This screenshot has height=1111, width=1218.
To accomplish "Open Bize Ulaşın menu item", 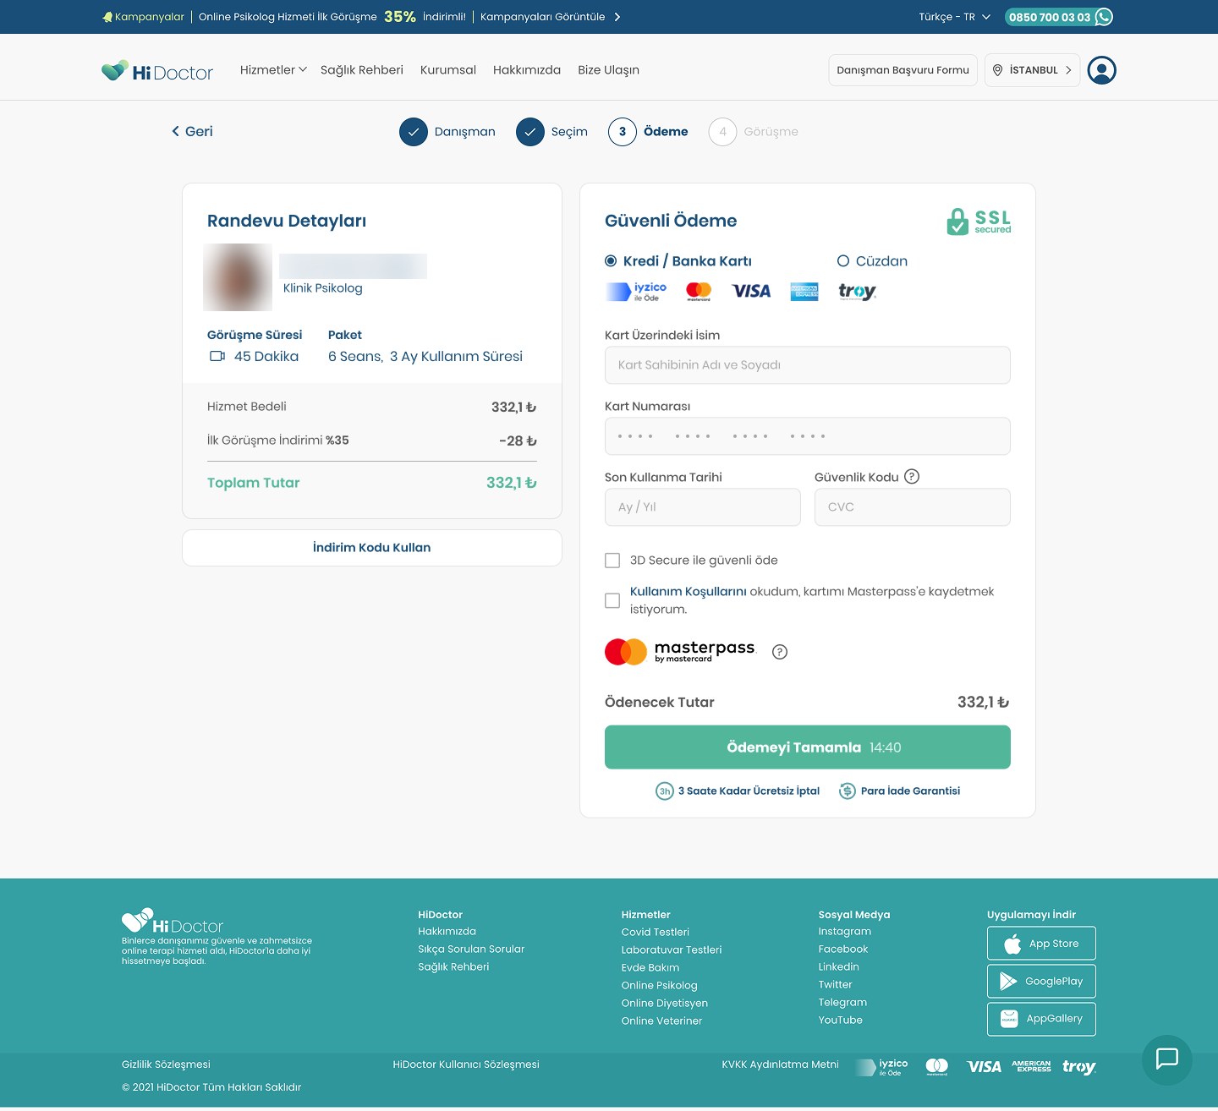I will click(608, 70).
